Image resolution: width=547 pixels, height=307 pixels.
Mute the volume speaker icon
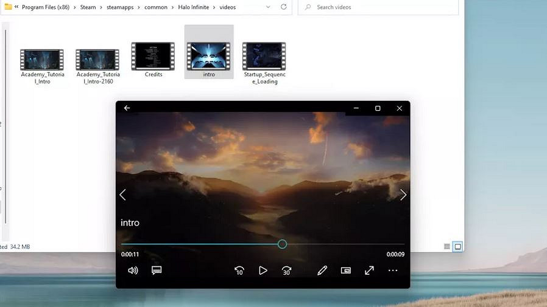[133, 271]
